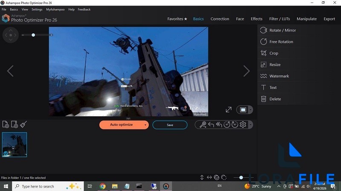Click the Windows search box

48,186
